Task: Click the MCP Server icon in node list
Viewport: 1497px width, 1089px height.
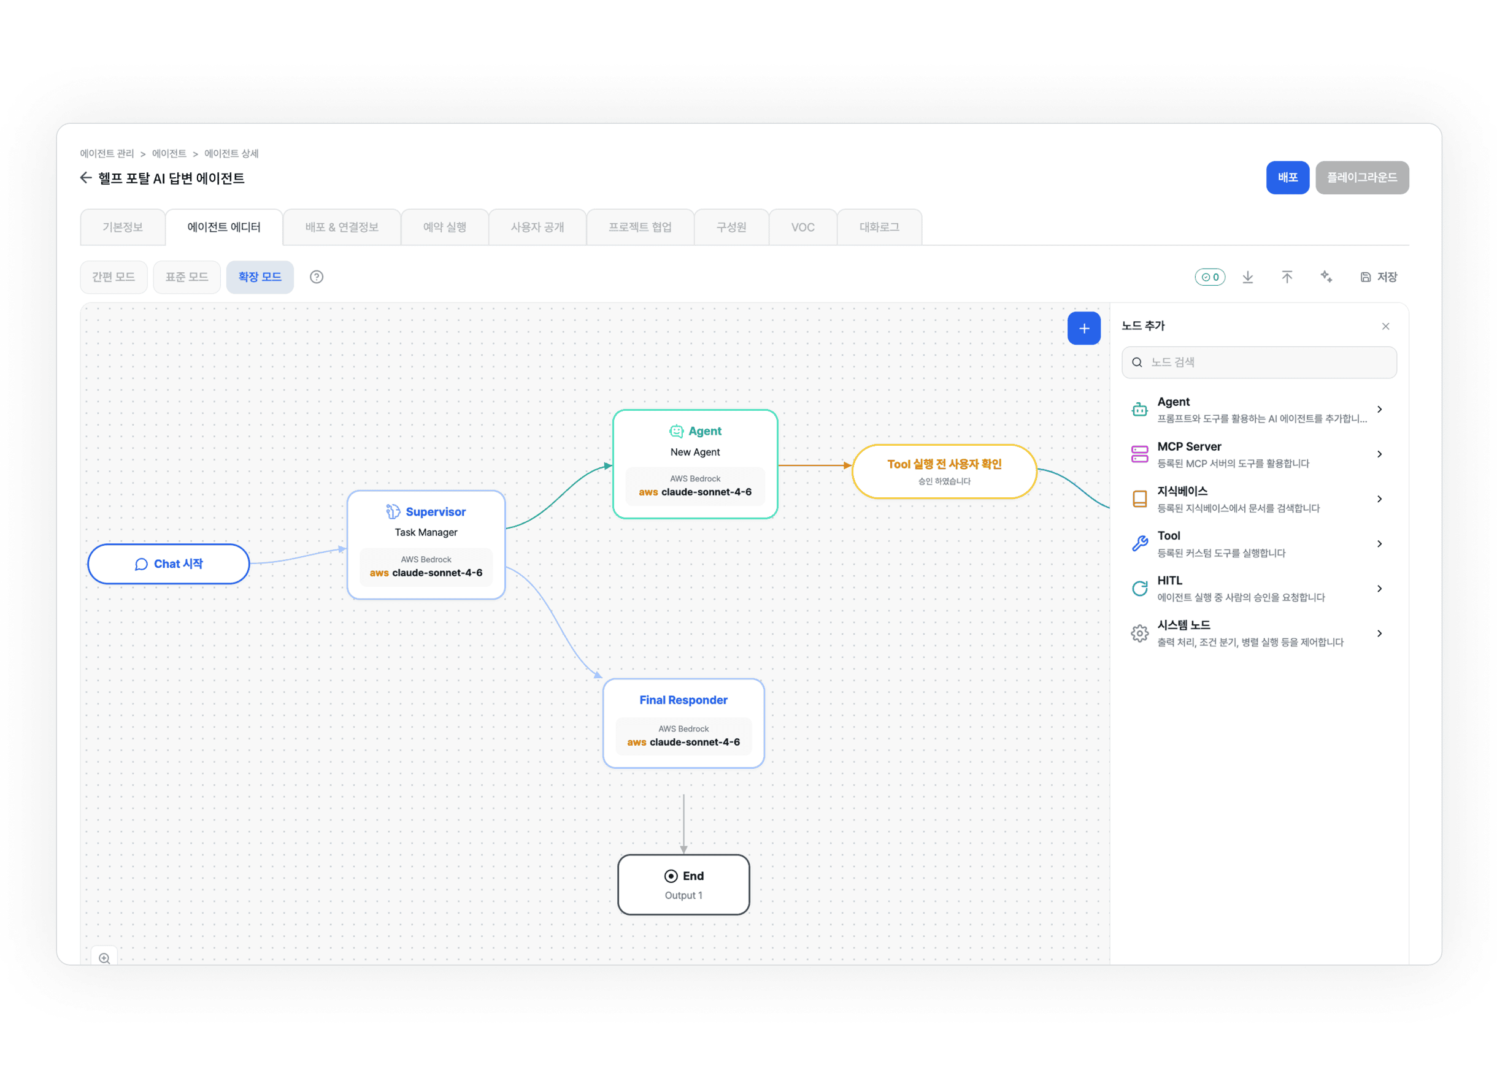Action: coord(1140,454)
